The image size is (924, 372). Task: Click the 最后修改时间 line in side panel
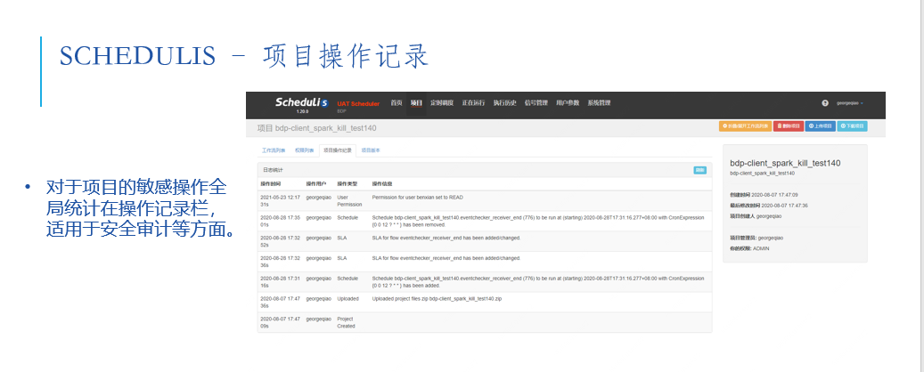click(768, 206)
